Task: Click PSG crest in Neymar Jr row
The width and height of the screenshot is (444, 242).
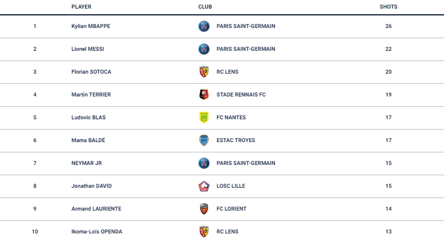Action: [x=204, y=163]
